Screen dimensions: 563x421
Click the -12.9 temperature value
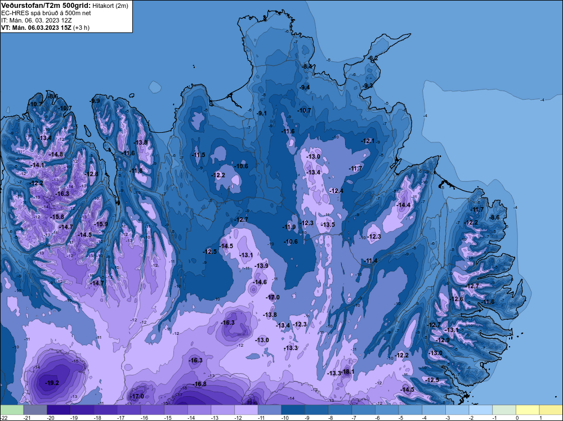click(x=443, y=340)
